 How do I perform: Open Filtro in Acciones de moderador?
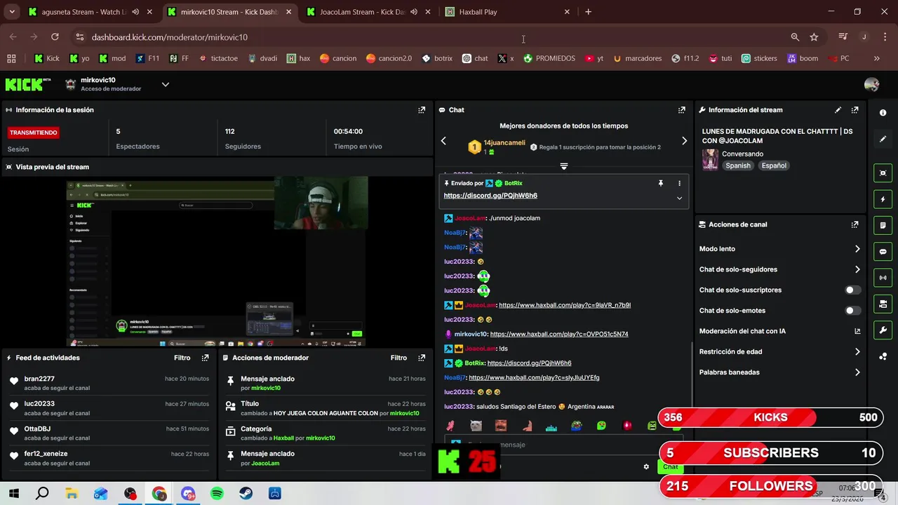pos(398,358)
